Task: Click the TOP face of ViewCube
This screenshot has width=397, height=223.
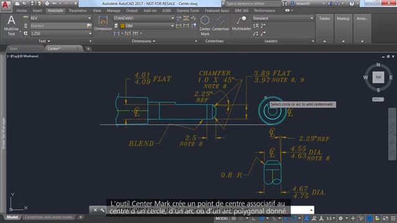Action: pos(378,77)
